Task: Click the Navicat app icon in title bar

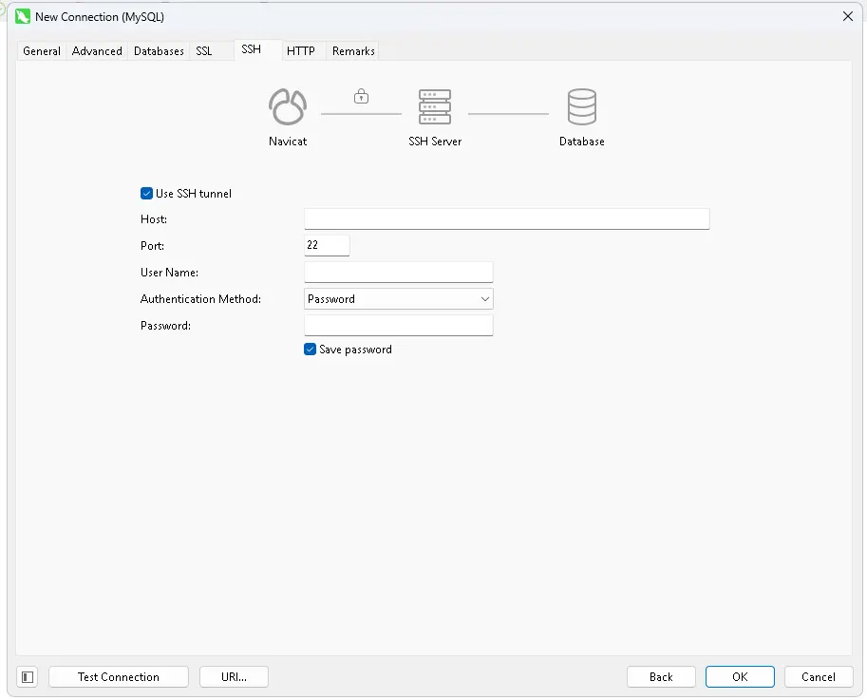Action: [23, 16]
